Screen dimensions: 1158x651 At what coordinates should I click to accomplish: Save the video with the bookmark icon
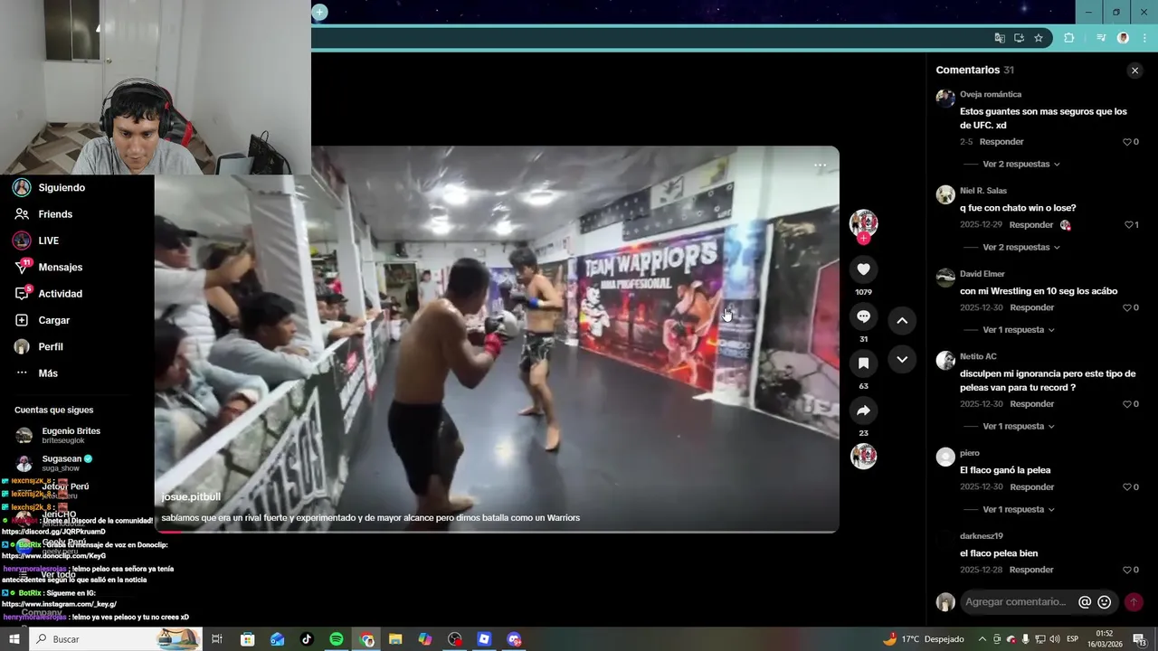point(863,363)
